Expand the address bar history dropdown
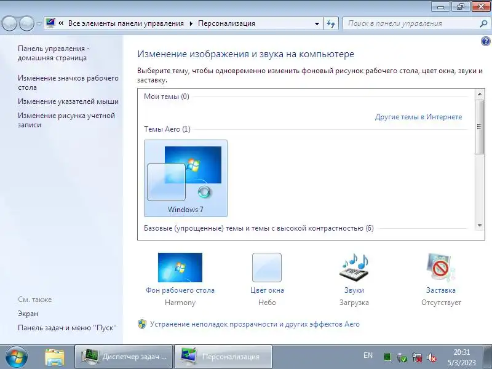Screen dimensions: 492x369 (x=317, y=23)
